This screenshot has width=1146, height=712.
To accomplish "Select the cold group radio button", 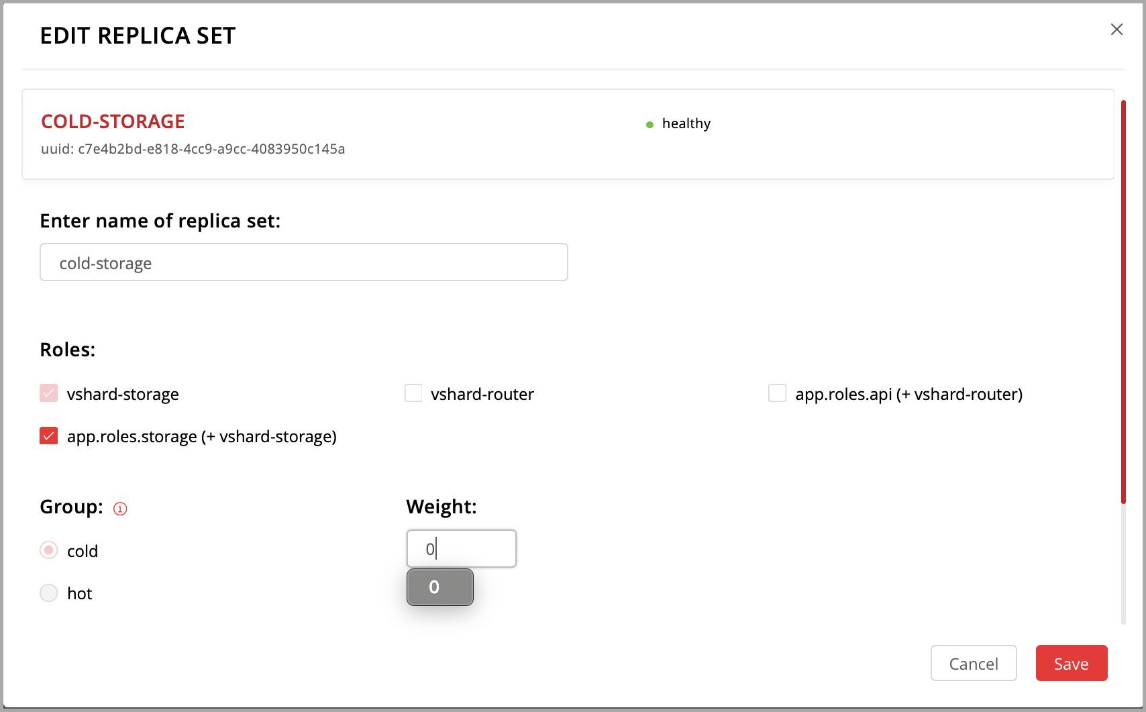I will click(49, 550).
